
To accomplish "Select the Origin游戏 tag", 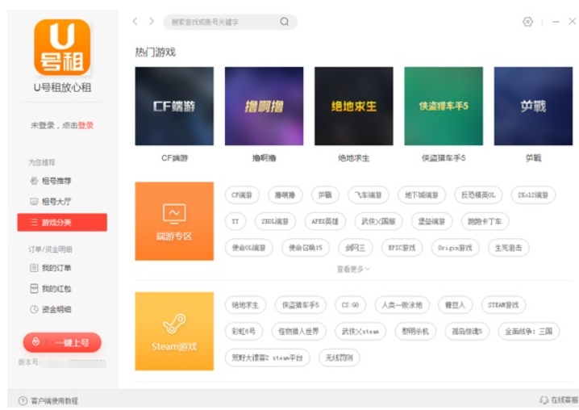I will (455, 248).
